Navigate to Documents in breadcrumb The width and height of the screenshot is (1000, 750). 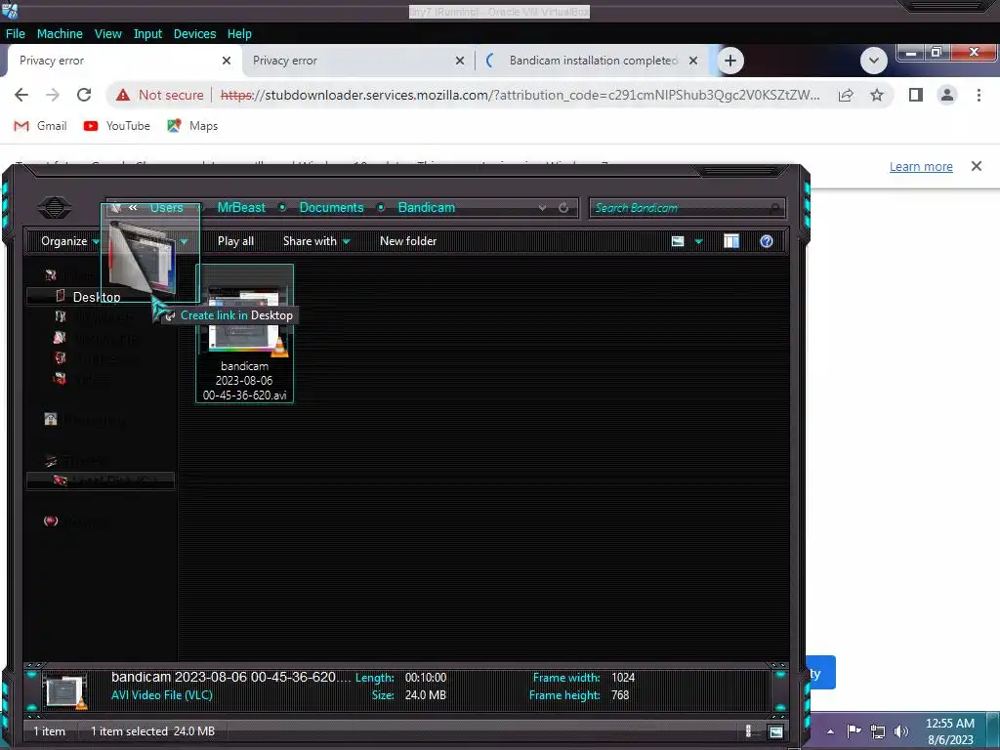(331, 207)
